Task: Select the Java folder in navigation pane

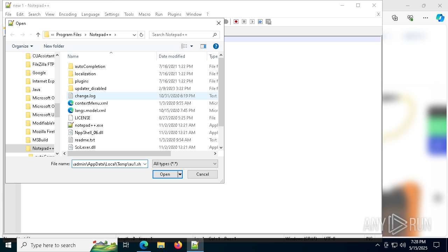Action: tap(33, 90)
